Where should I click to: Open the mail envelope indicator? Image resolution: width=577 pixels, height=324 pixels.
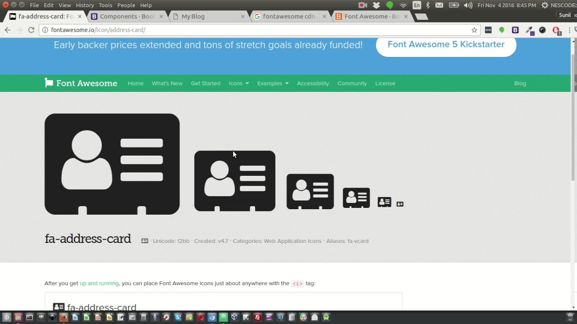click(x=439, y=5)
